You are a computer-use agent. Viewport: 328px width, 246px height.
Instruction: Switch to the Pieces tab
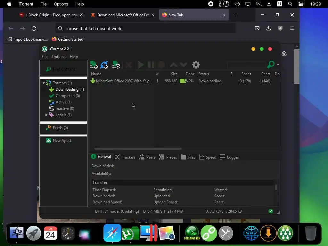[x=168, y=157]
